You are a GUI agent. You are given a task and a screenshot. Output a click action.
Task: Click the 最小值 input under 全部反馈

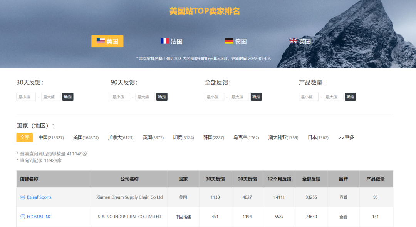[x=214, y=97]
